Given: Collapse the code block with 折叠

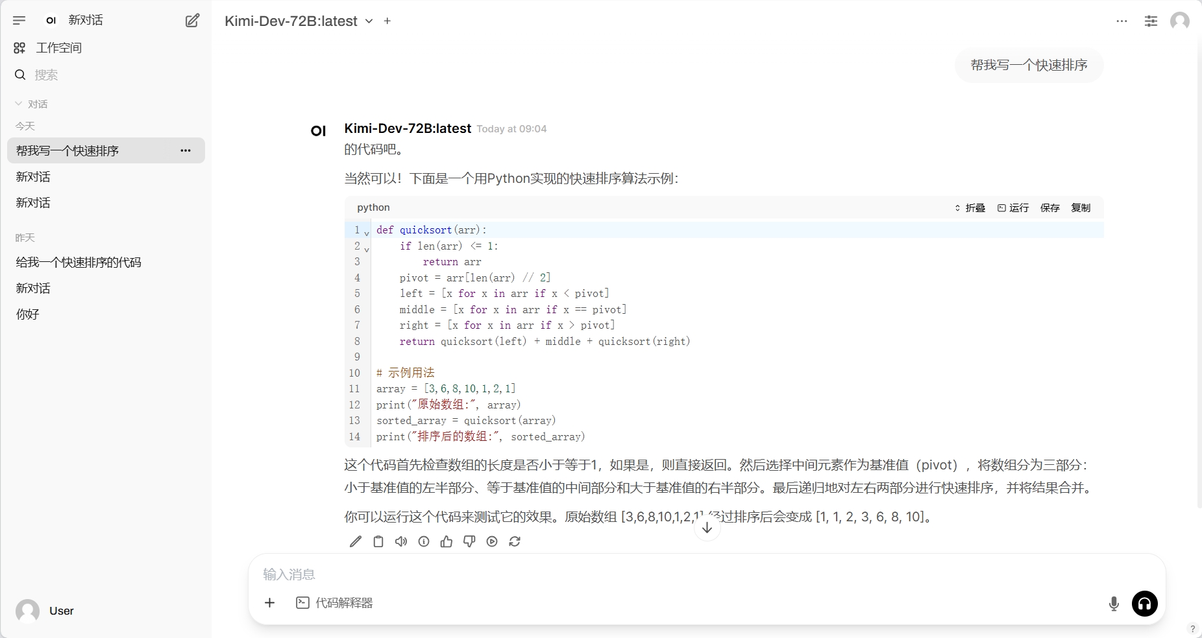Looking at the screenshot, I should [x=970, y=207].
